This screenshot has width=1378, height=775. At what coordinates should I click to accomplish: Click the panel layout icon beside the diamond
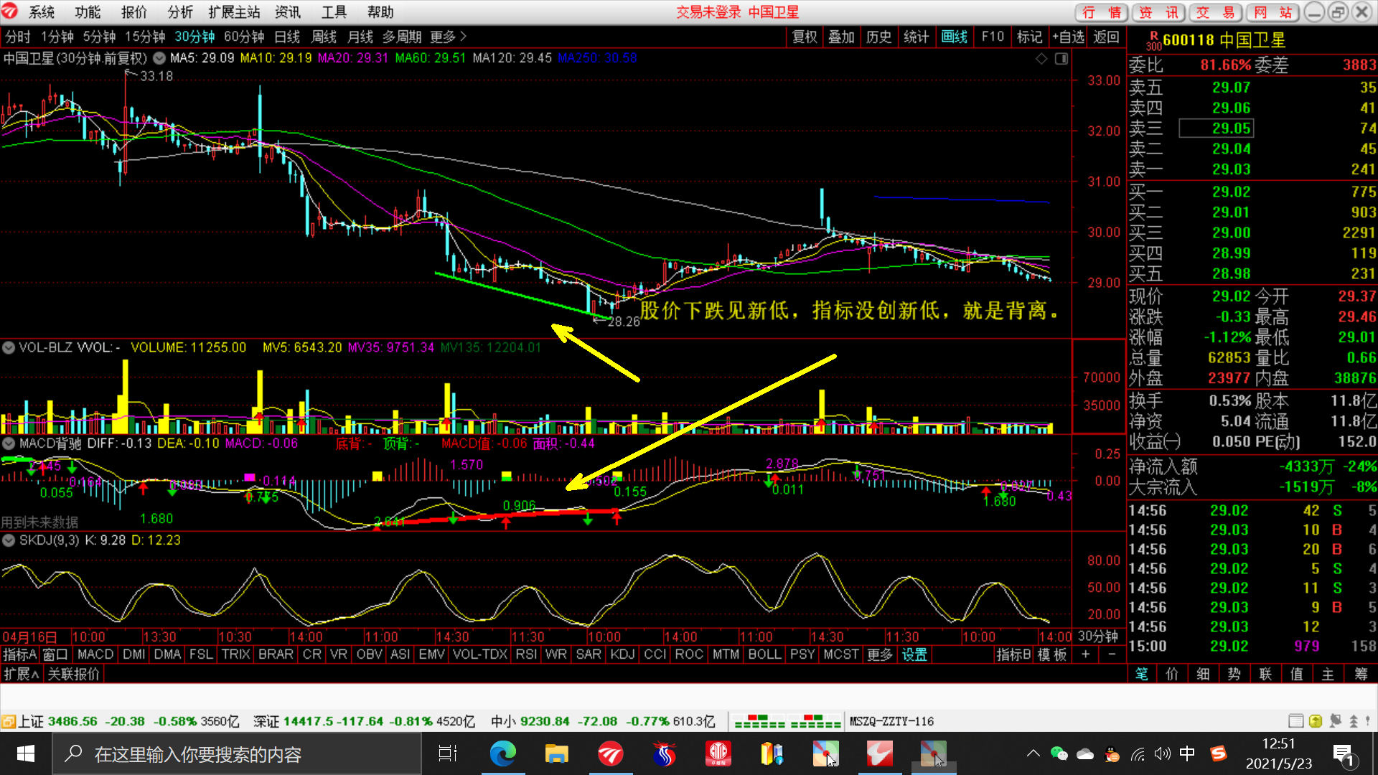1061,59
